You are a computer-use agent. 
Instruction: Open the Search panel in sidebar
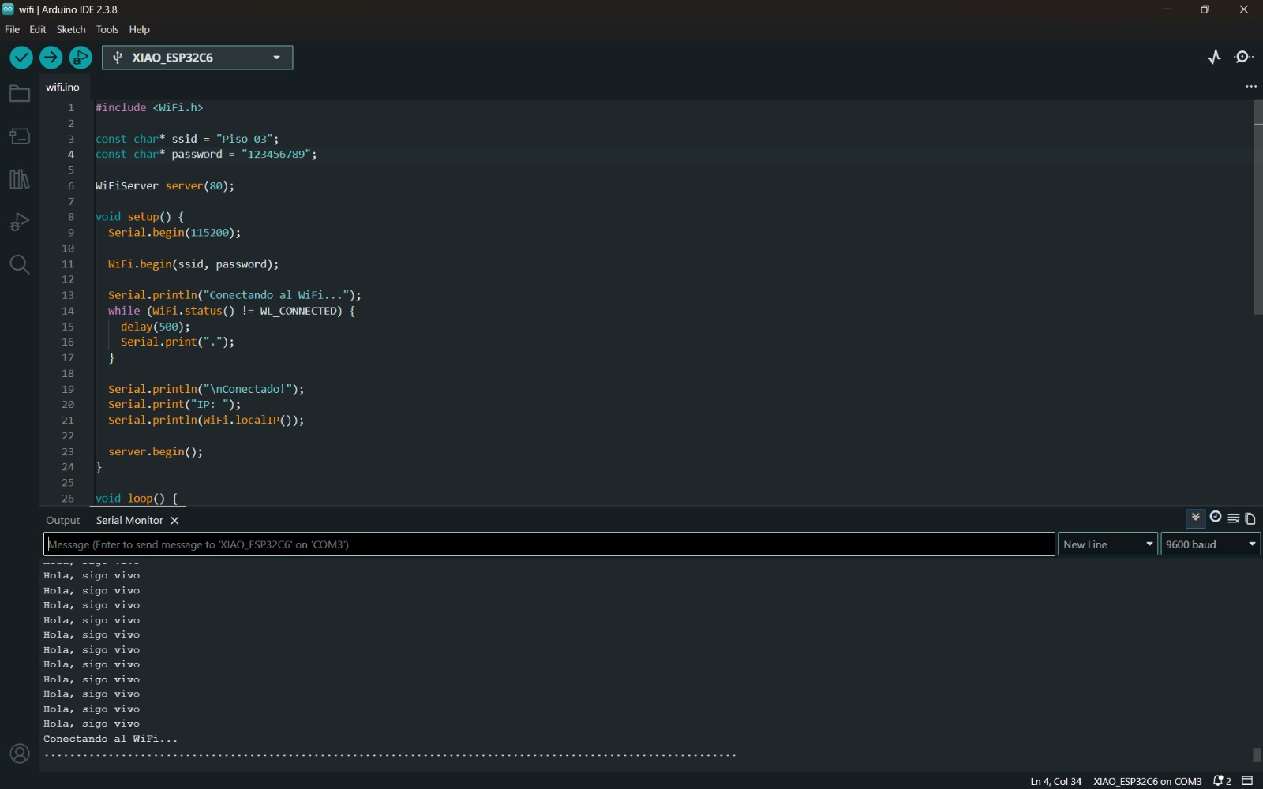pos(19,264)
